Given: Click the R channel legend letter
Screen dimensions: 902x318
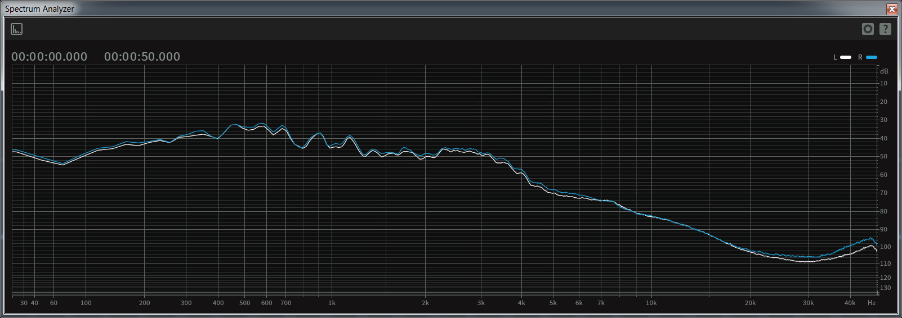Looking at the screenshot, I should coord(860,57).
